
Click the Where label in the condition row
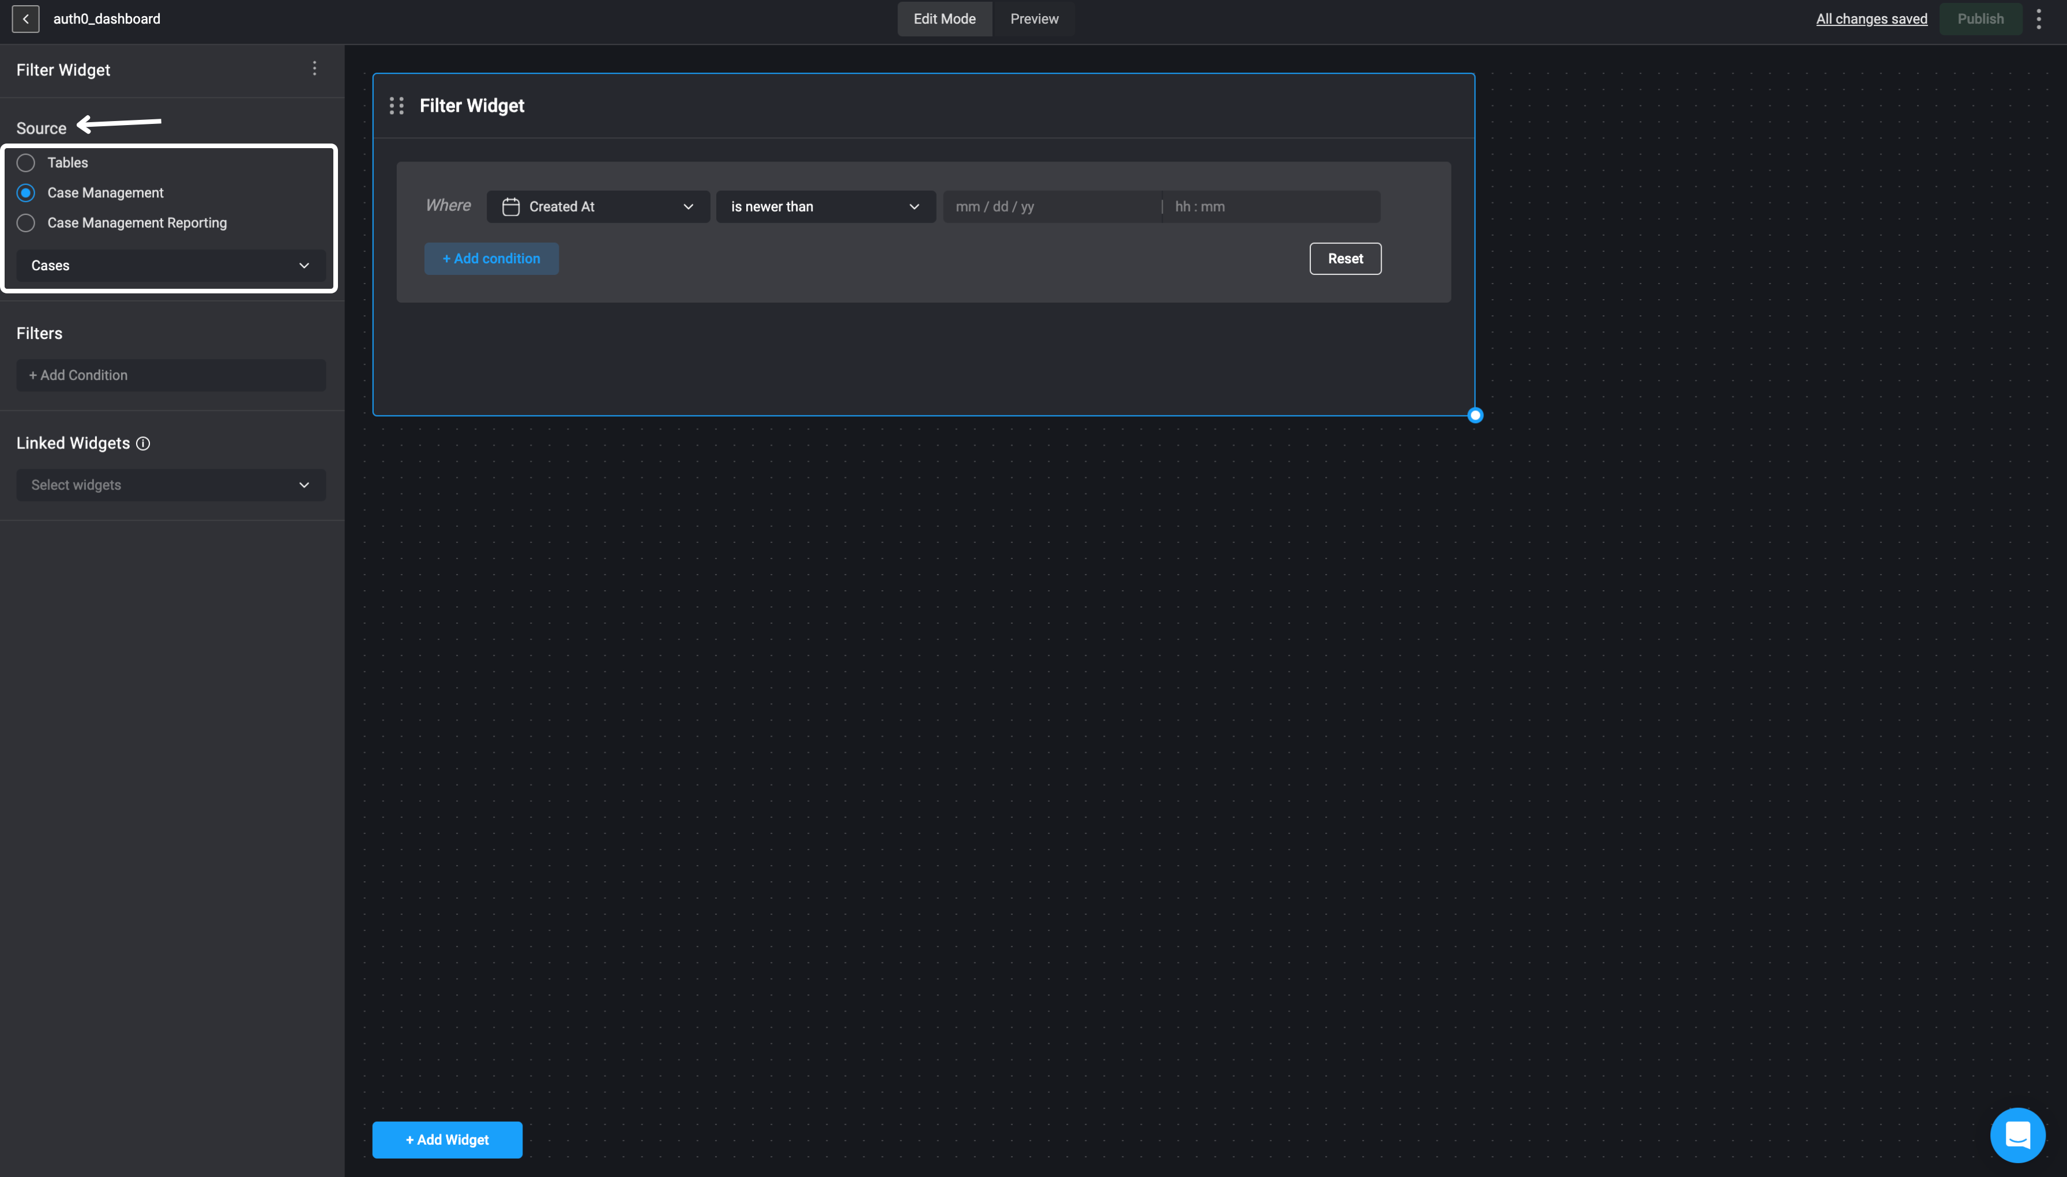448,205
